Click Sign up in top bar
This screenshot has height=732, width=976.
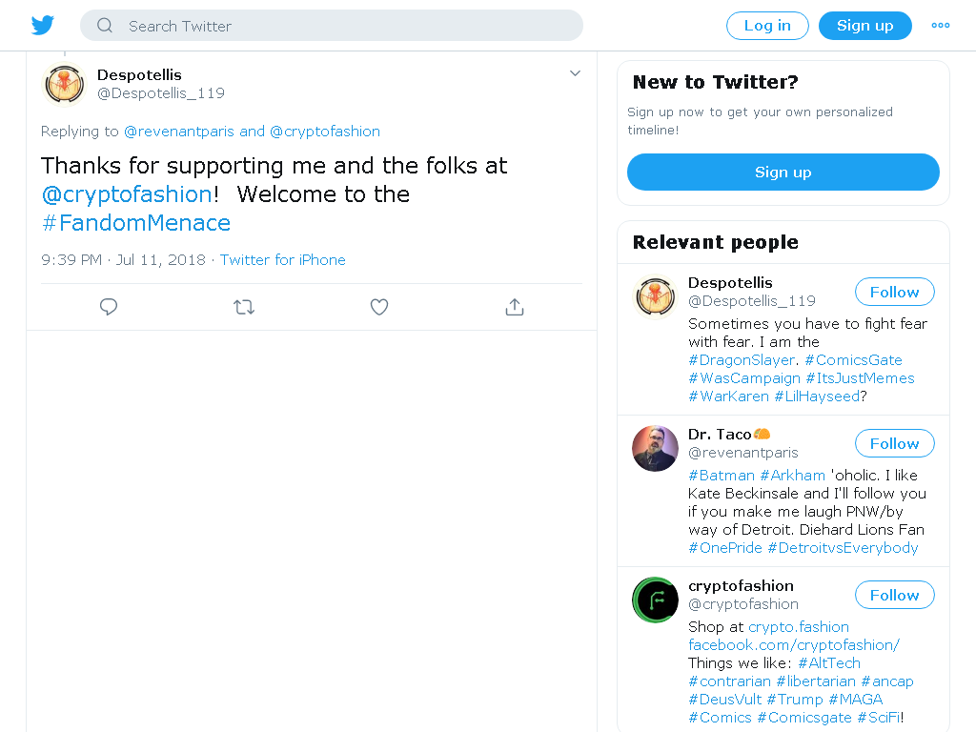click(865, 26)
